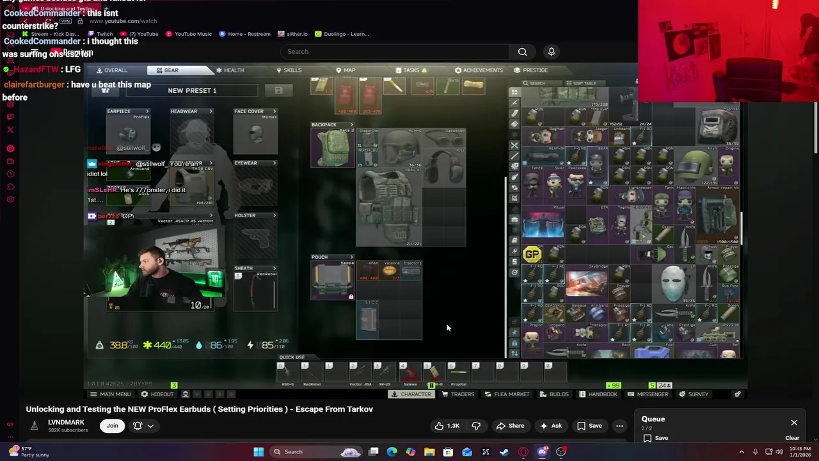Select the Ritual poster item
Screen dimensions: 819x461
pos(543,225)
